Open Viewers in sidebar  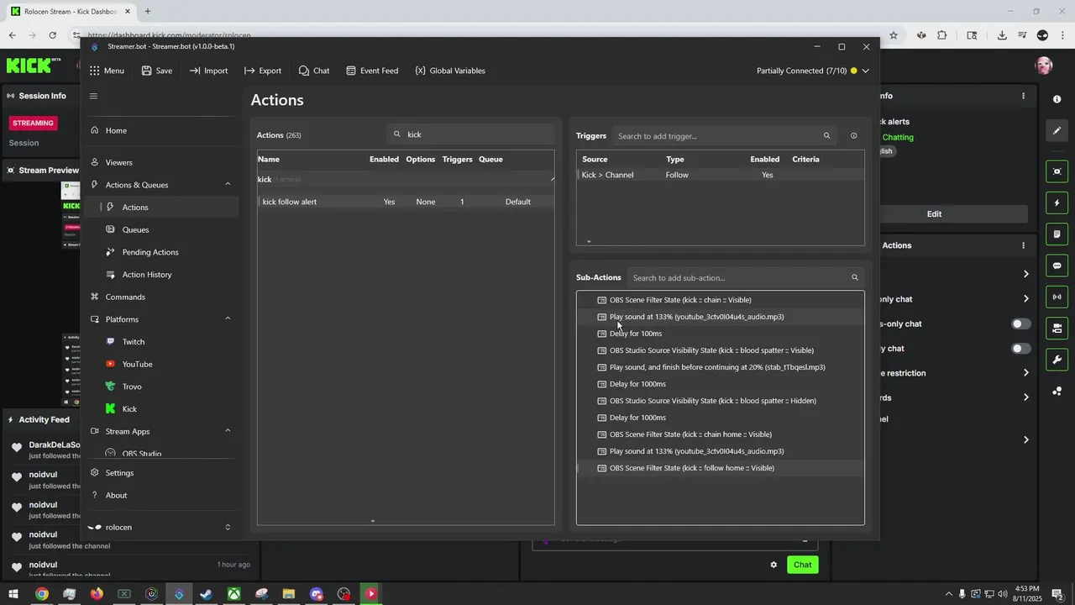[118, 162]
